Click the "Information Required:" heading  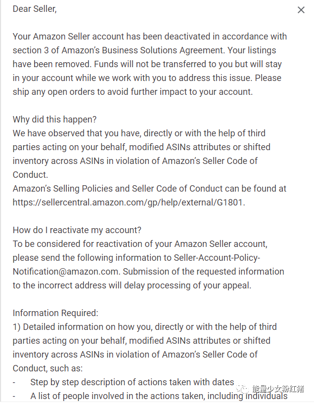(55, 313)
